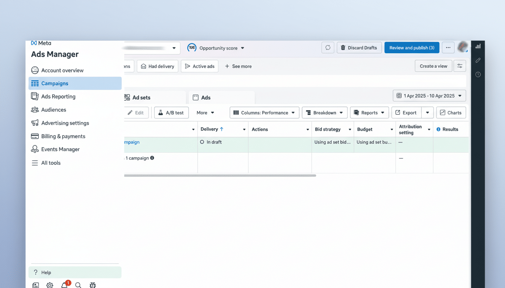The height and width of the screenshot is (288, 505).
Task: Refresh the campaigns data
Action: (x=327, y=48)
